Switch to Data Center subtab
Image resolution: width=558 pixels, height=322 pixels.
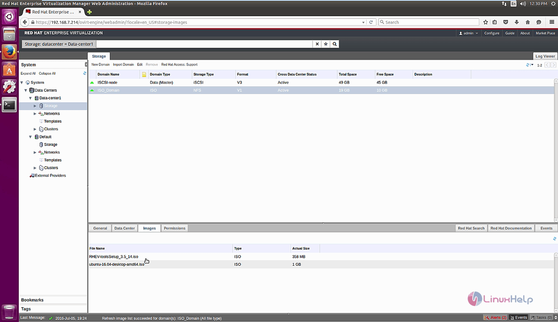[x=125, y=228]
